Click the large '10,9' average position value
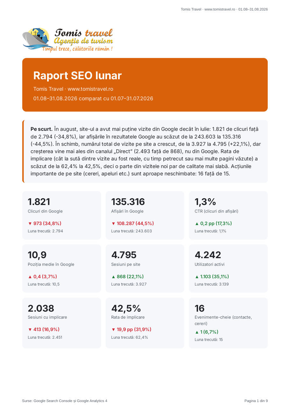 point(37,255)
